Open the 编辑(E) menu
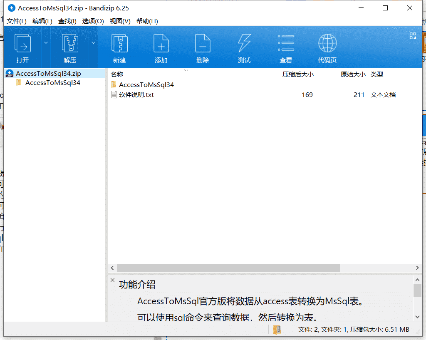Image resolution: width=426 pixels, height=340 pixels. 42,21
